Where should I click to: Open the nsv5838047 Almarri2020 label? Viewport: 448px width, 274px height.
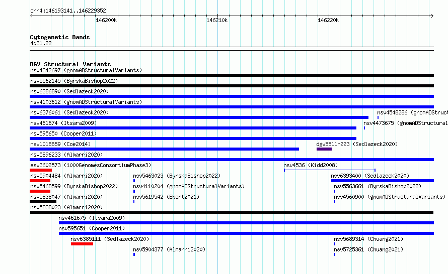(x=66, y=197)
